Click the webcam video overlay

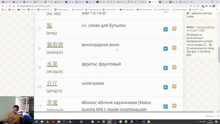(x=17, y=110)
